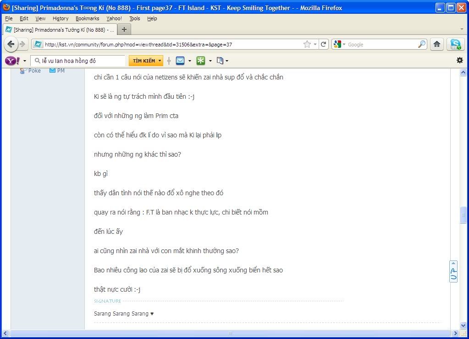Click the Yahoo! toolbar logo
Image resolution: width=469 pixels, height=339 pixels.
(x=12, y=61)
